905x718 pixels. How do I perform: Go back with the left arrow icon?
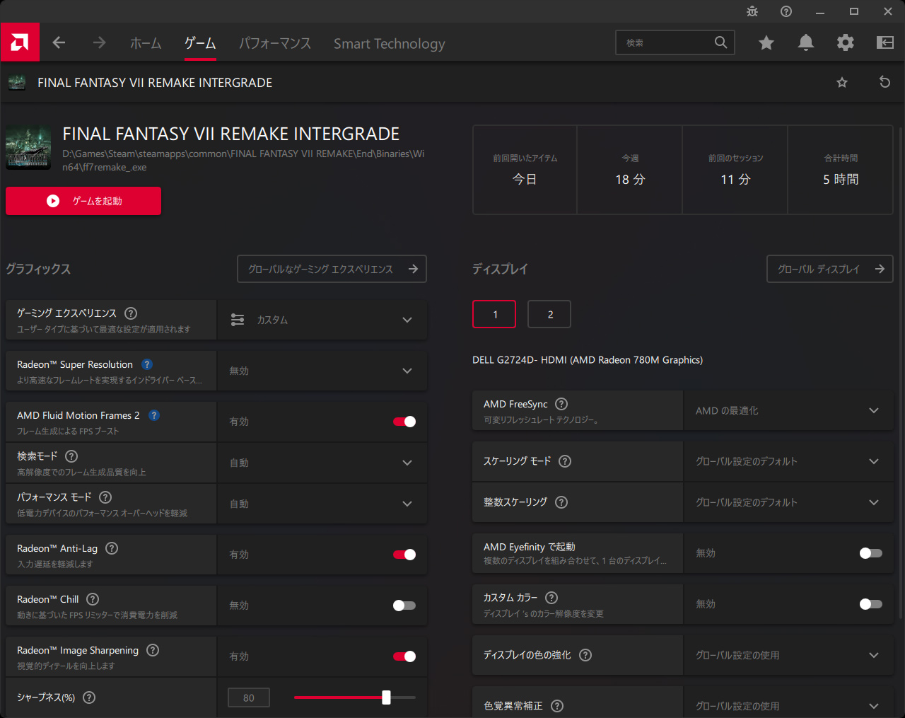tap(59, 42)
